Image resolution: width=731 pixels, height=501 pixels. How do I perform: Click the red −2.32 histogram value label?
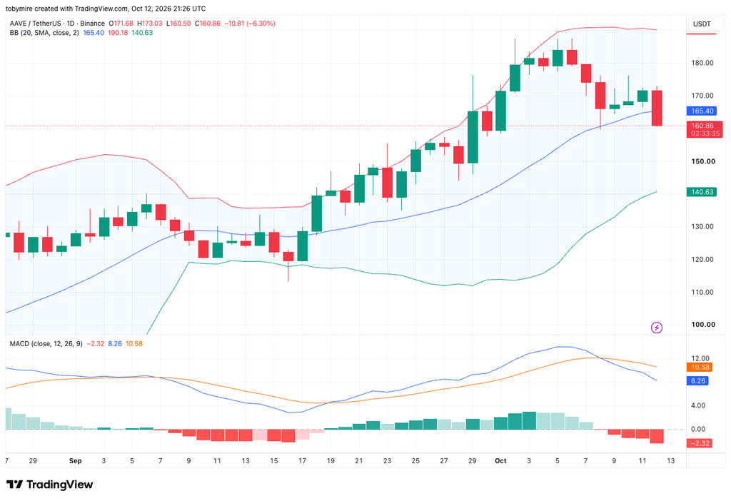(700, 443)
